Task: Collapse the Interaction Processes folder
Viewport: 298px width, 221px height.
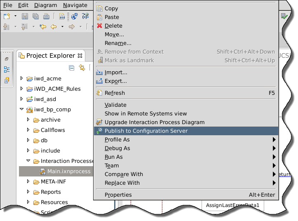Action: point(28,161)
